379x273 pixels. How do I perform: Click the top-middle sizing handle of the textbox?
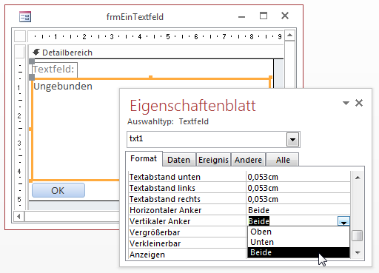150,78
